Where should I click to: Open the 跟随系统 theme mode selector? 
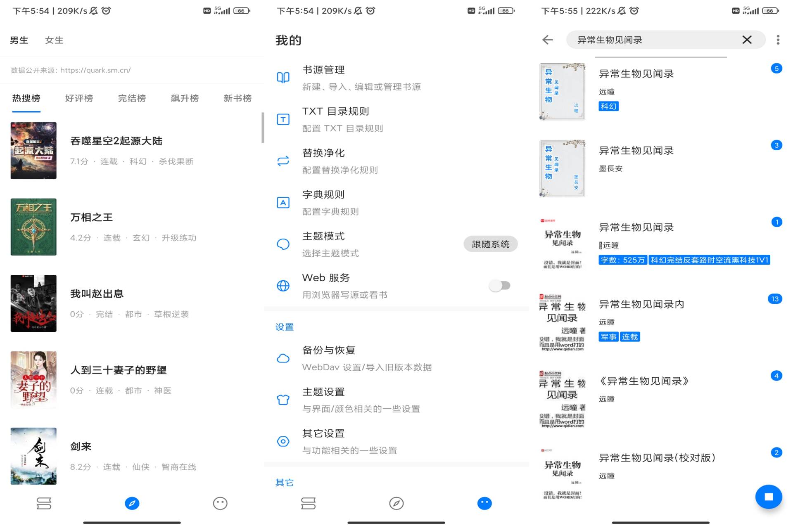pos(490,244)
